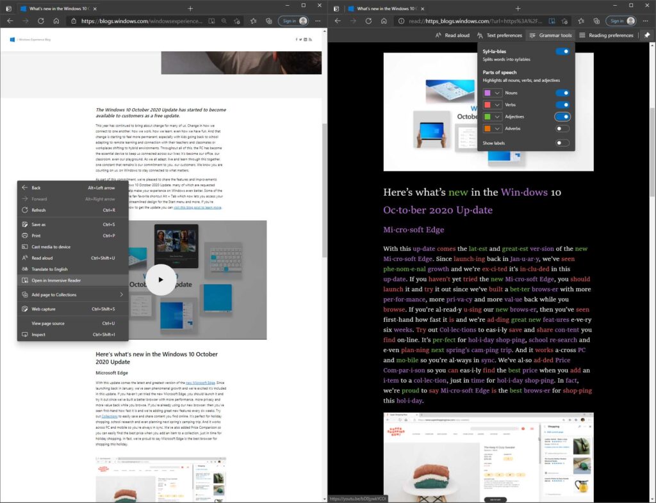This screenshot has width=656, height=503.
Task: Turn on the Show labels toggle
Action: (x=562, y=143)
